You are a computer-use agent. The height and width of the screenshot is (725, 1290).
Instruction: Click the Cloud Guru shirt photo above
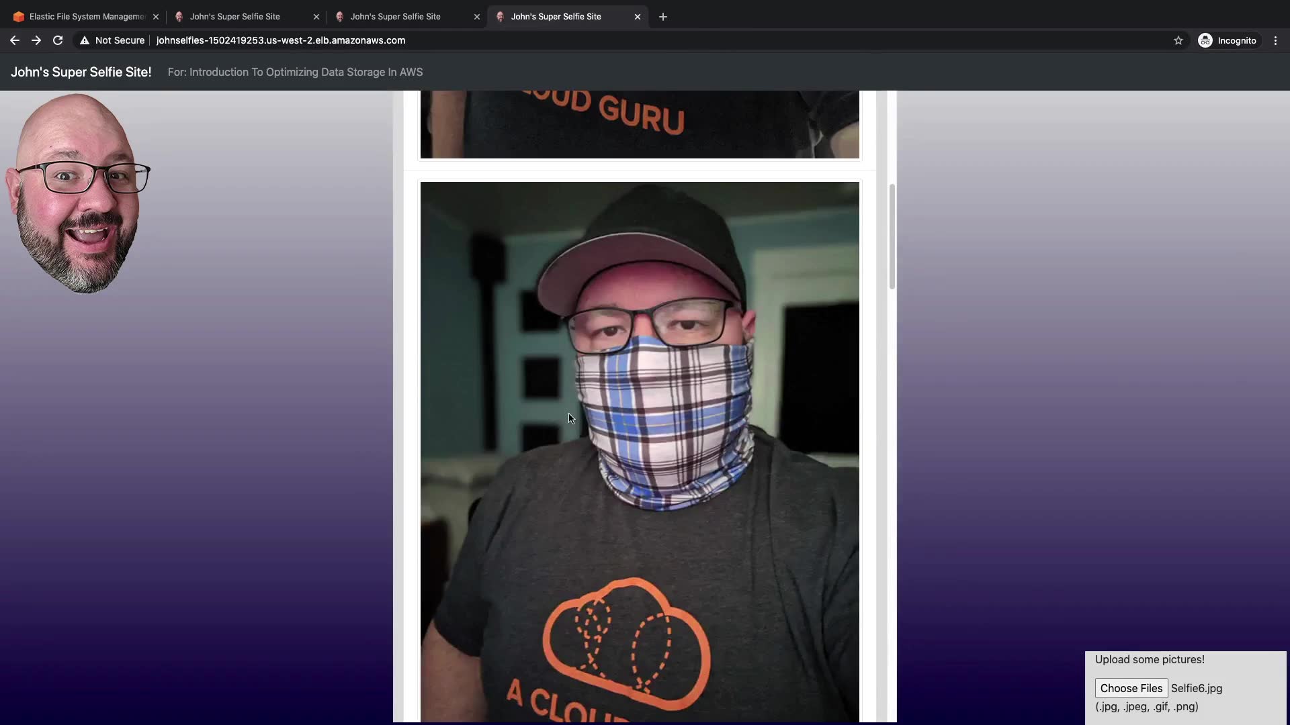[x=639, y=124]
